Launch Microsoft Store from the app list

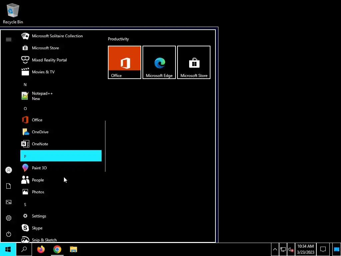click(61, 48)
